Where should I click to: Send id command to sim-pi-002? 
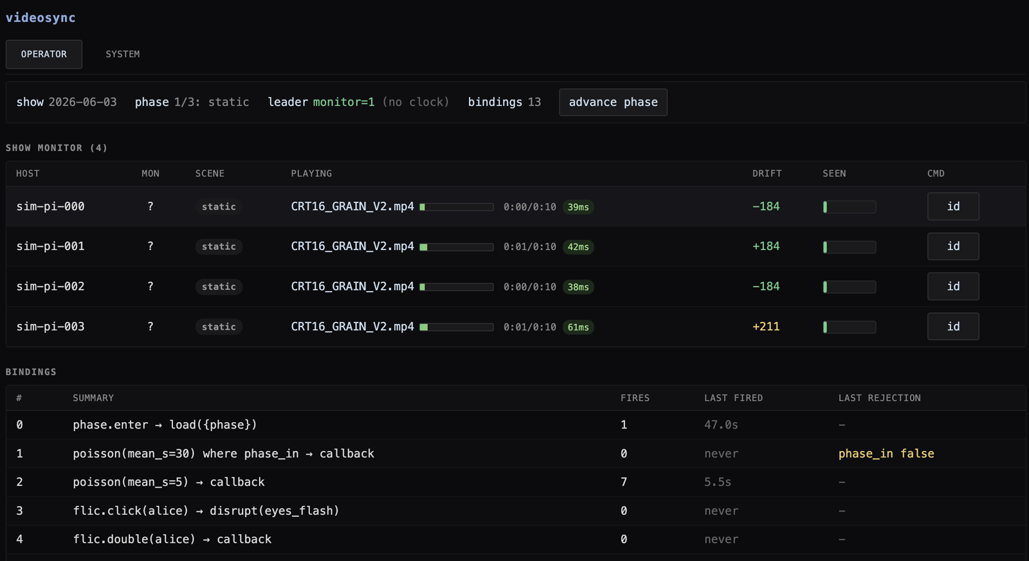953,287
